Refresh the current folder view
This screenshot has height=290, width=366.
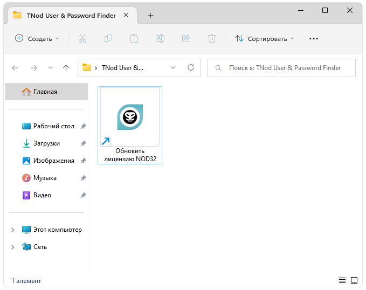pos(190,68)
